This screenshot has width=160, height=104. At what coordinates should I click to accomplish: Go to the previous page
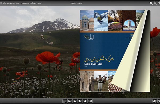(75, 101)
